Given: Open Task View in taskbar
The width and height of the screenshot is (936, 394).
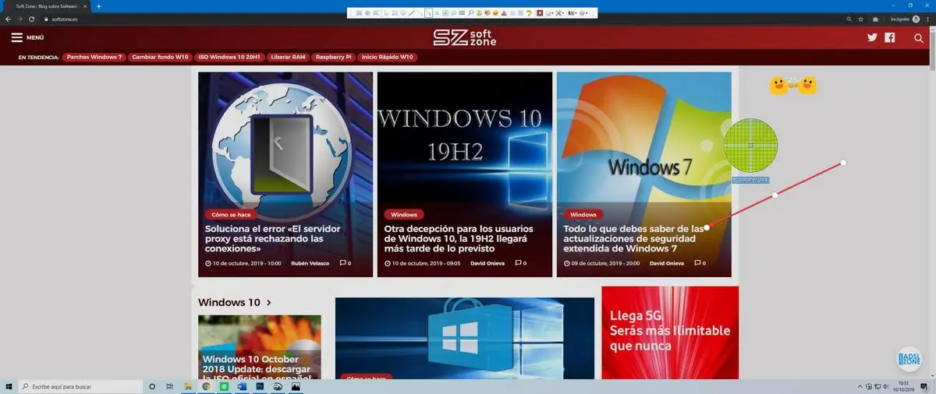Looking at the screenshot, I should point(169,386).
